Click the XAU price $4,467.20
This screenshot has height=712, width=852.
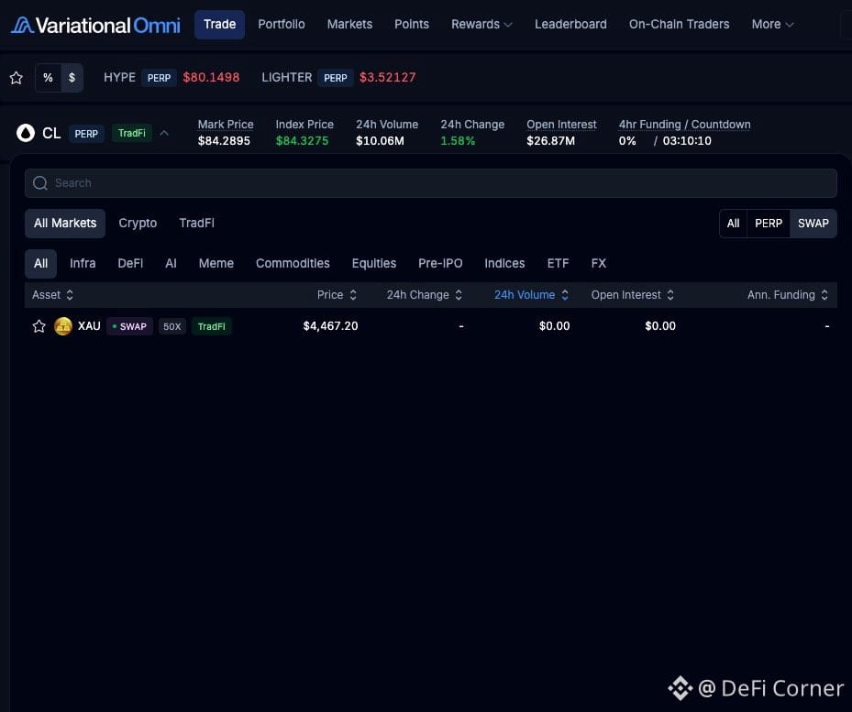pos(330,326)
